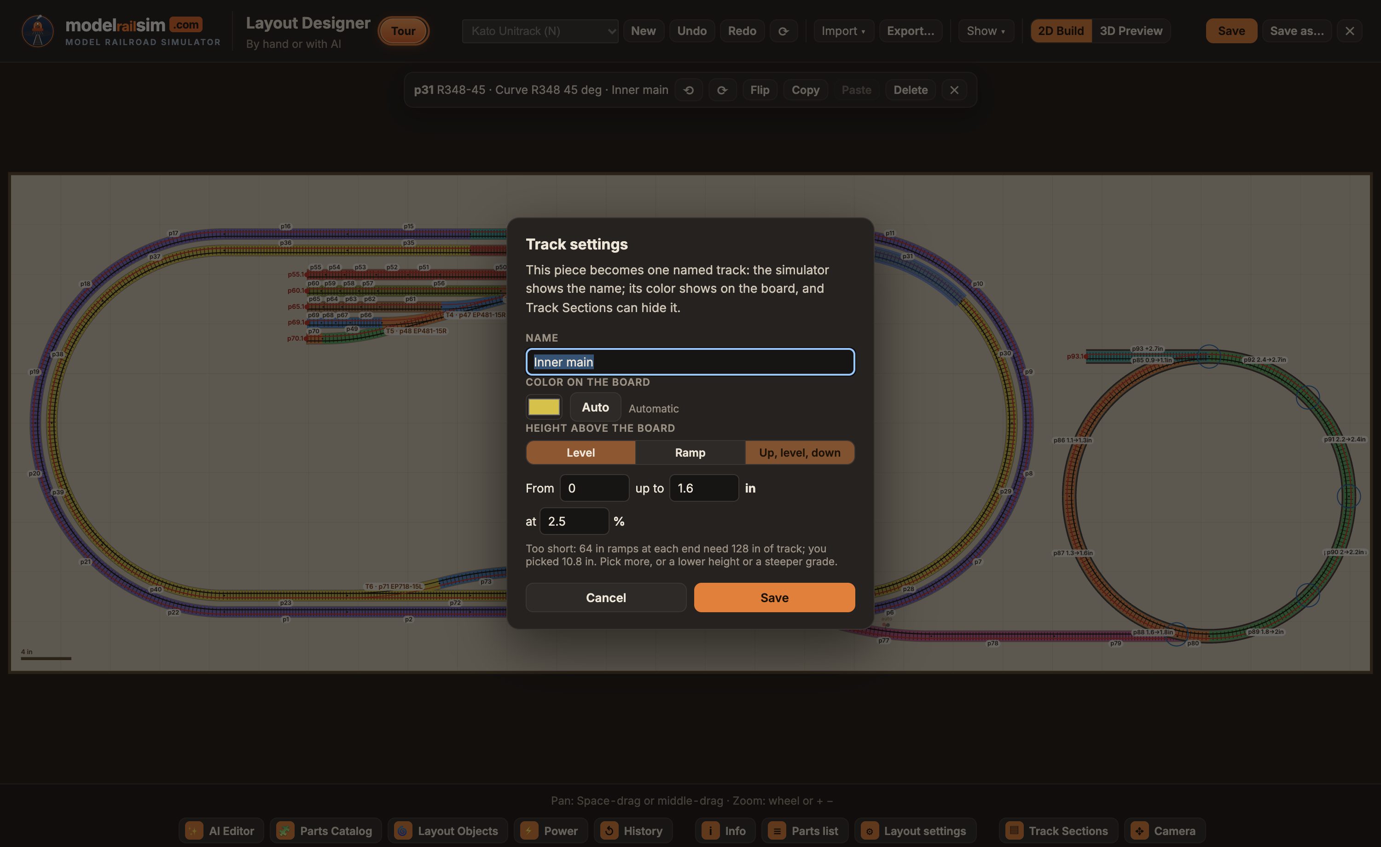This screenshot has width=1381, height=847.
Task: Open the History panel
Action: [x=633, y=831]
